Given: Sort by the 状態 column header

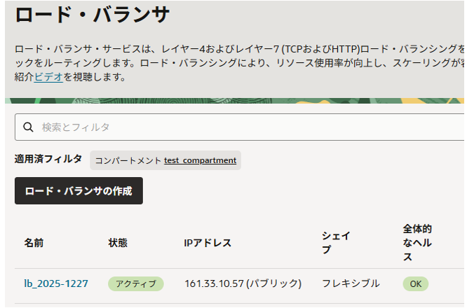Looking at the screenshot, I should coord(118,243).
